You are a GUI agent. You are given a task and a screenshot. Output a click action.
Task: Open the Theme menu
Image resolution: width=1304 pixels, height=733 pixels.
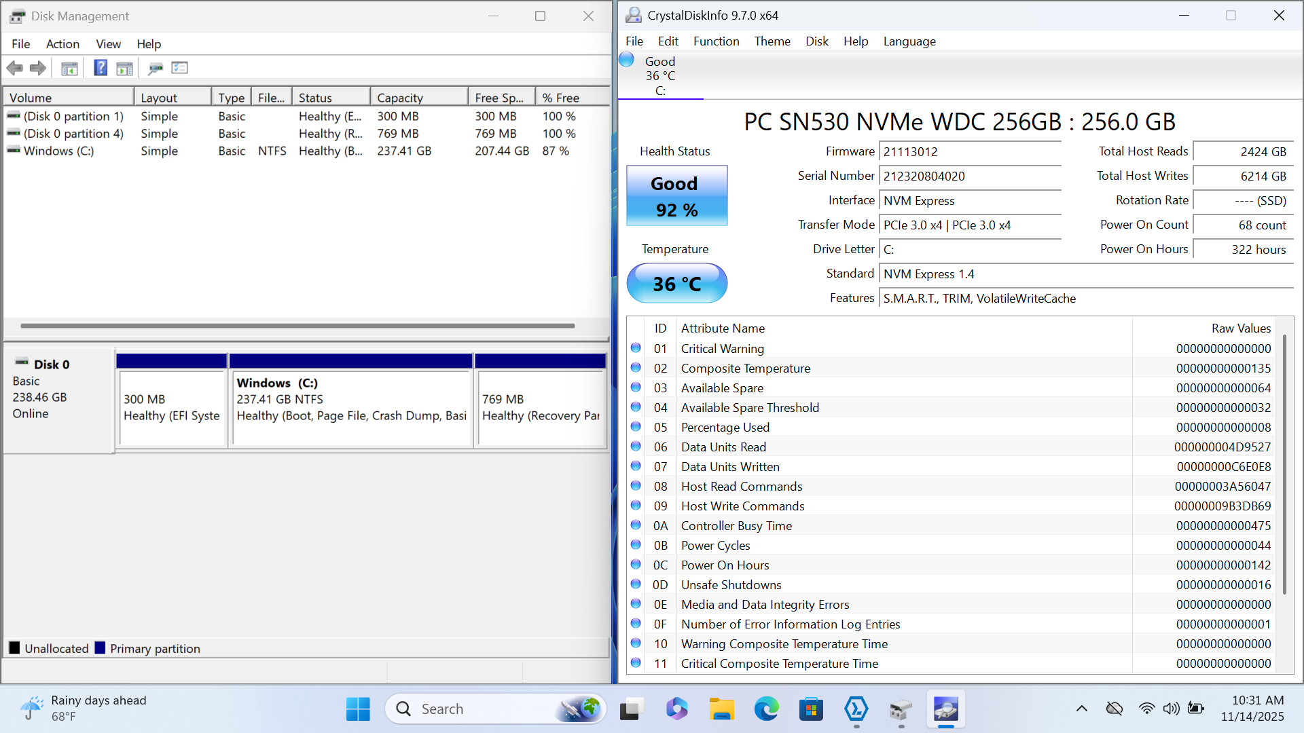772,41
